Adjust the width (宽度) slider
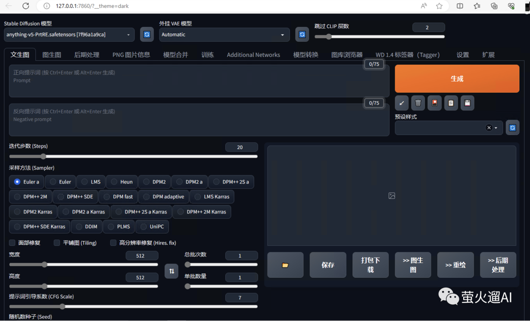The height and width of the screenshot is (321, 530). 83,265
